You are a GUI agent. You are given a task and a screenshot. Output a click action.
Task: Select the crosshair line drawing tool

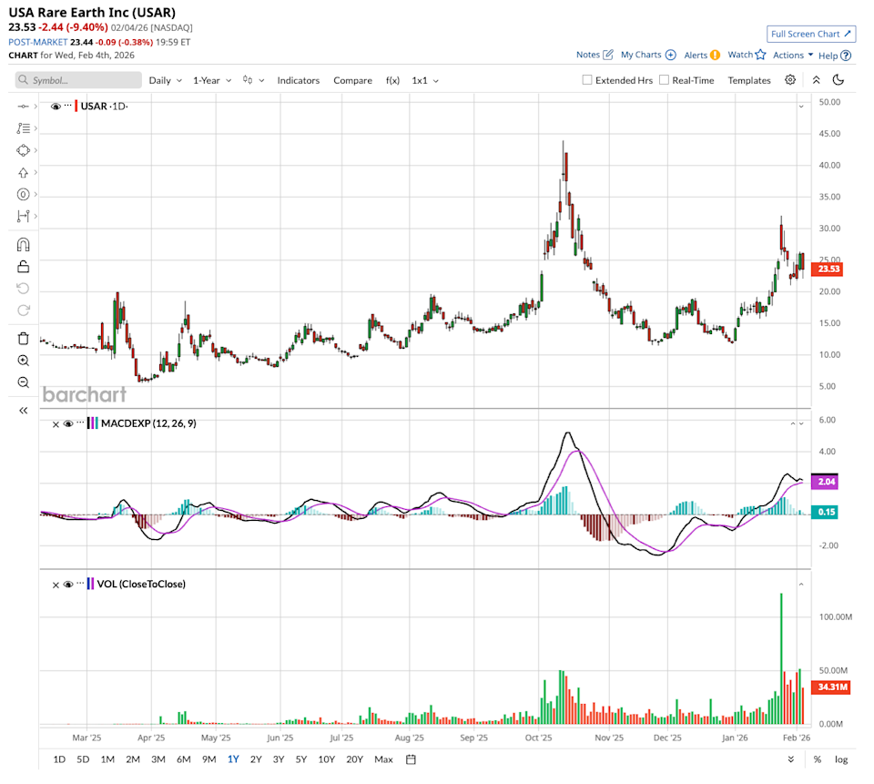(x=23, y=106)
